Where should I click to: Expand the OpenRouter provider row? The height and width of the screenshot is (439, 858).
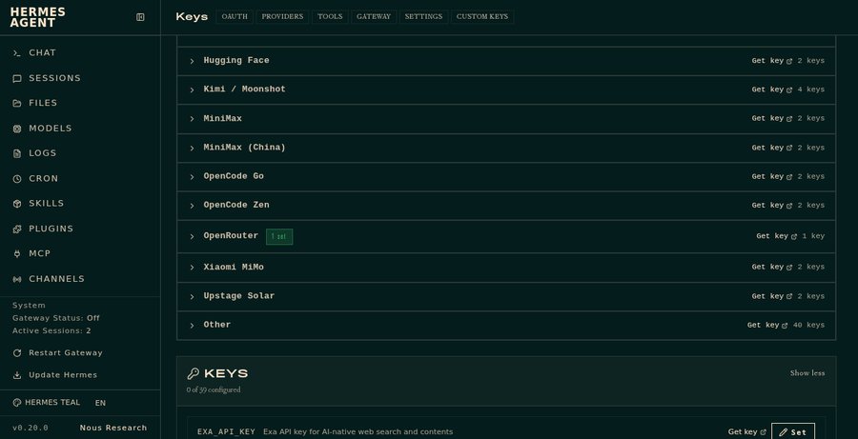(x=506, y=236)
